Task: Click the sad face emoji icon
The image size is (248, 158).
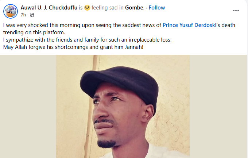Action: pos(87,8)
